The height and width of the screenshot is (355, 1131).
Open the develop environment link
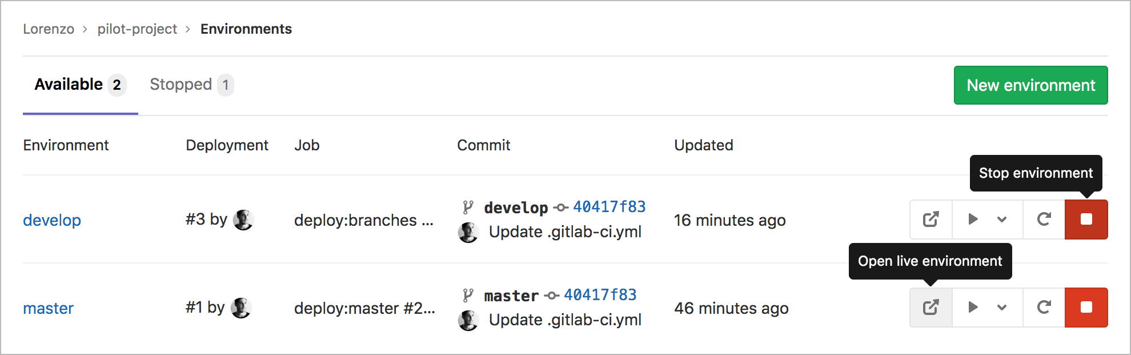(52, 220)
